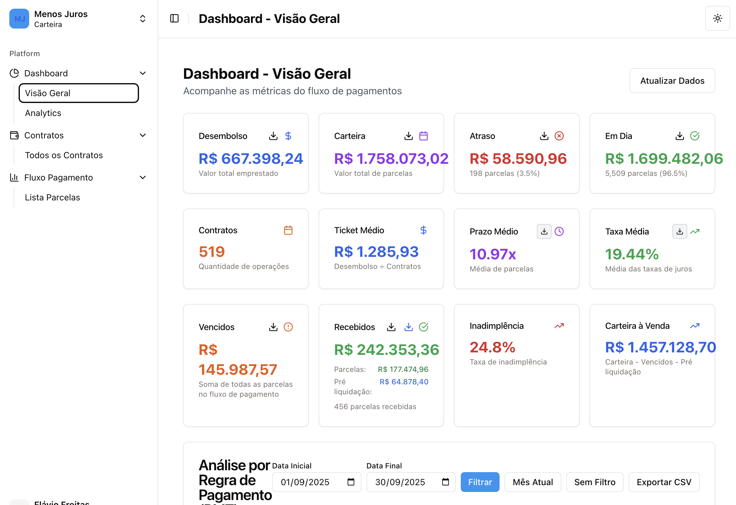
Task: Click the Atualizar Dados button
Action: click(672, 81)
